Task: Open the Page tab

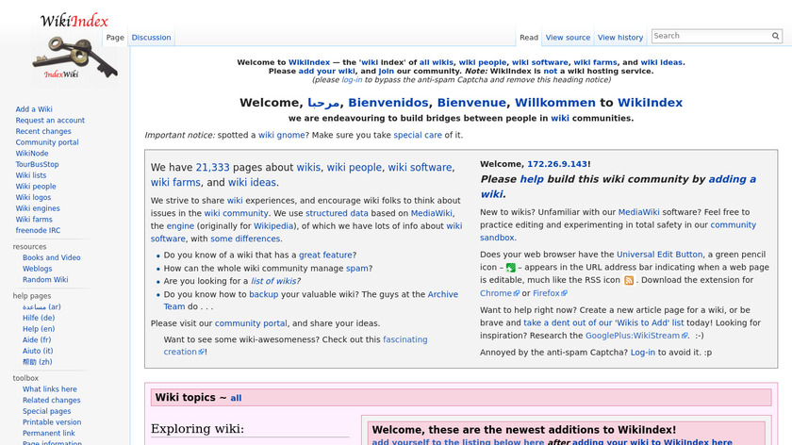Action: coord(115,38)
